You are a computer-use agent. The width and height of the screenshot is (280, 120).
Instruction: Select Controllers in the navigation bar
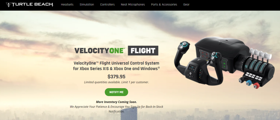(107, 5)
